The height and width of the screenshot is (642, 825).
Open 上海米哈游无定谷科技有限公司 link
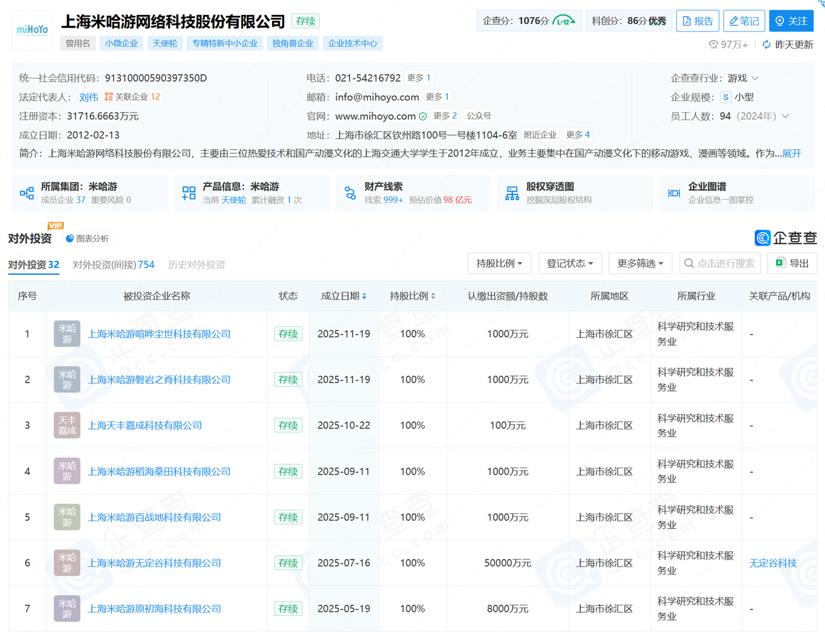154,563
